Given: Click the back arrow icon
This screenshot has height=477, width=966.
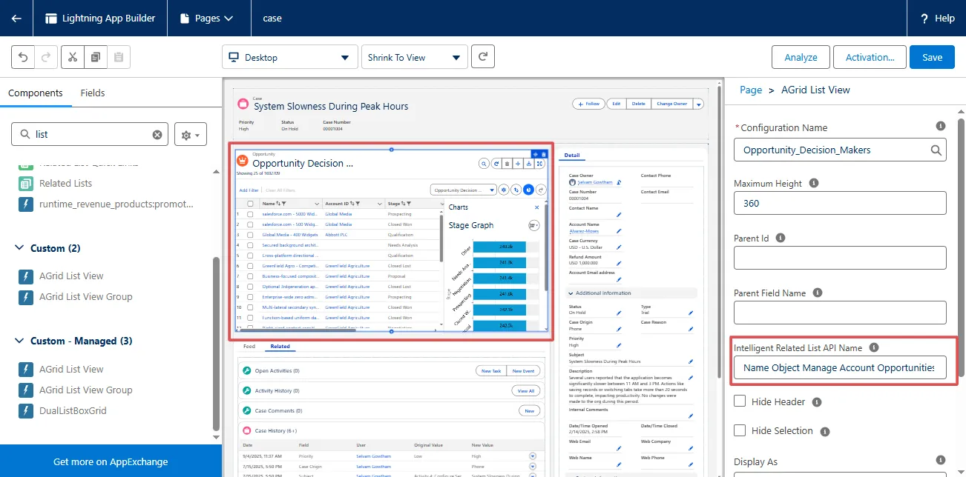Looking at the screenshot, I should pos(16,18).
